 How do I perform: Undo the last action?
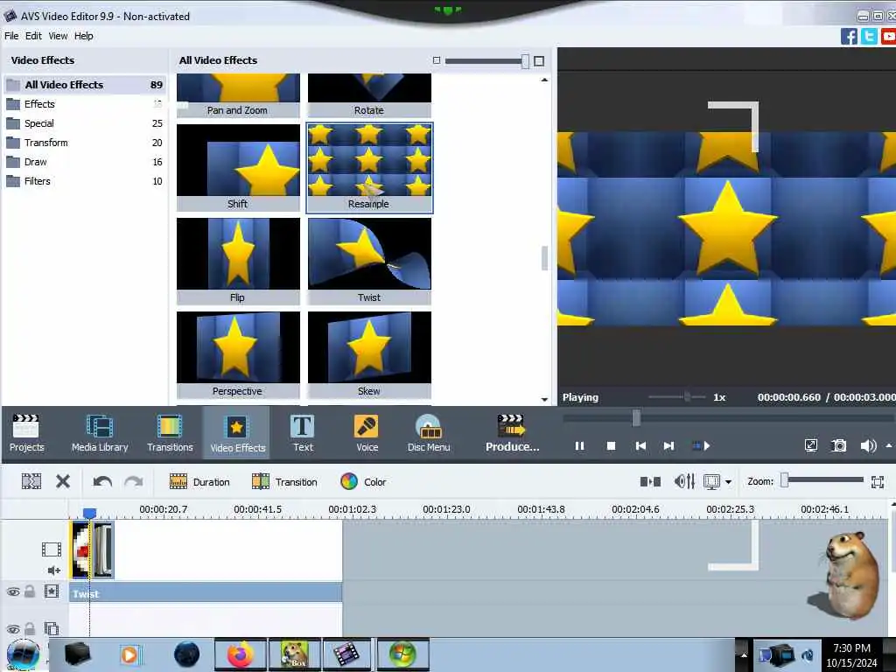[102, 482]
